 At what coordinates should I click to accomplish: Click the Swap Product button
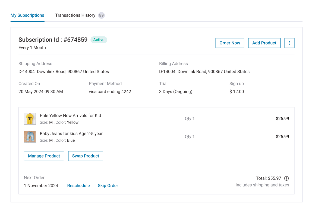(86, 156)
